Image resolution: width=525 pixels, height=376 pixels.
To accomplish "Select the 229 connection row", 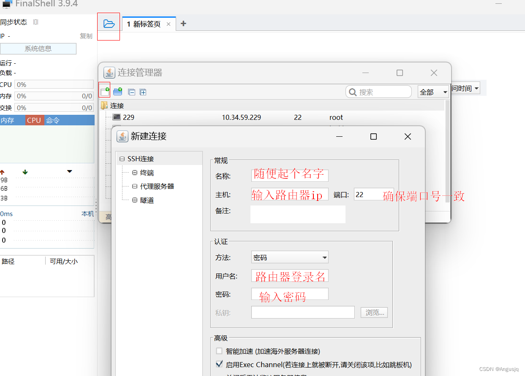I will coord(272,117).
